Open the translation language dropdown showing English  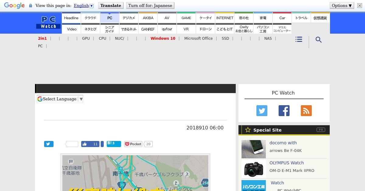84,5
